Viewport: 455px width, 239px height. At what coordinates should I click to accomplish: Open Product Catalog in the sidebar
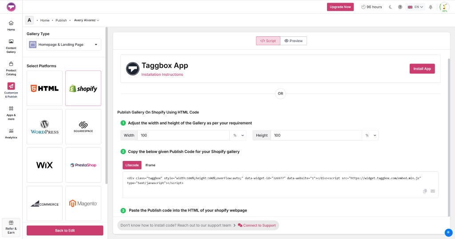(x=11, y=68)
